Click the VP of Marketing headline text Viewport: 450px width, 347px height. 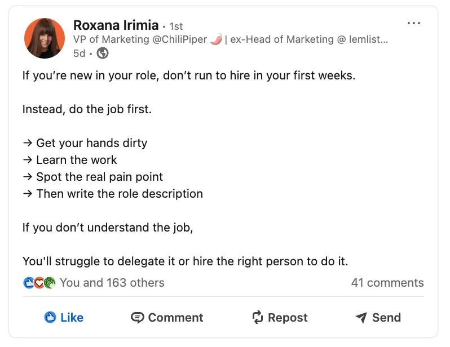point(140,39)
